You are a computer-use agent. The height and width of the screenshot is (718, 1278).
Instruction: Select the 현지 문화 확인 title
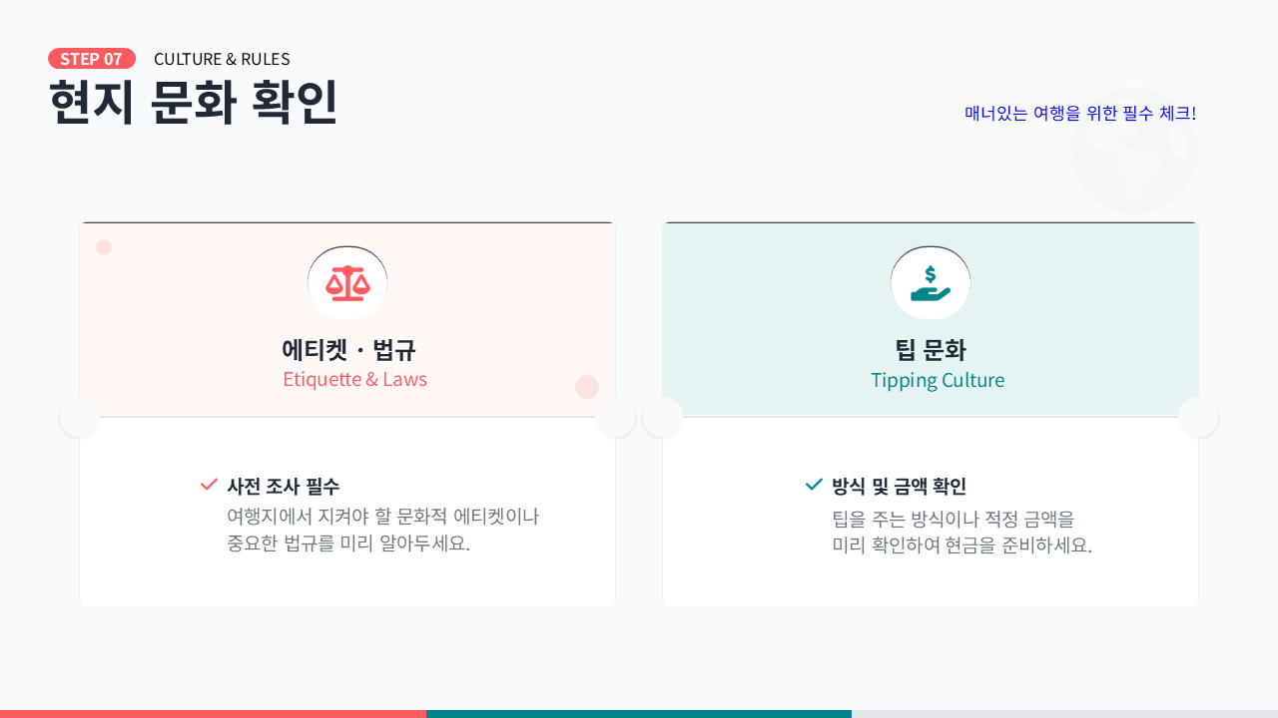pyautogui.click(x=194, y=102)
